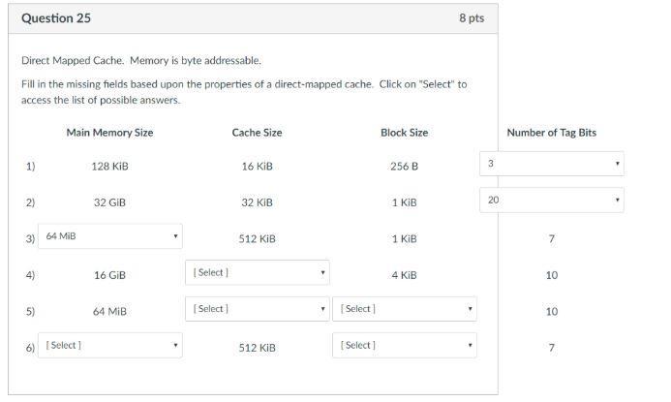The width and height of the screenshot is (671, 402).
Task: Click the Cache Size column header
Action: pyautogui.click(x=257, y=133)
